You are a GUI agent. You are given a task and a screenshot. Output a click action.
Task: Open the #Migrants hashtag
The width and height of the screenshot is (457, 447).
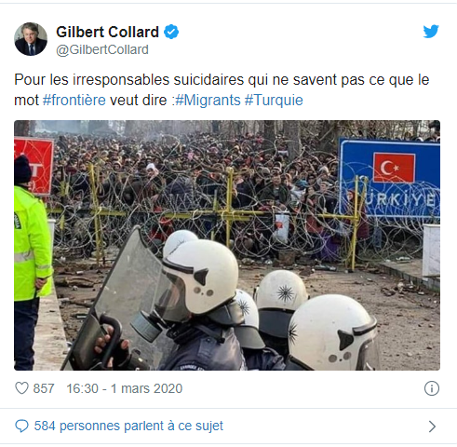tap(208, 101)
